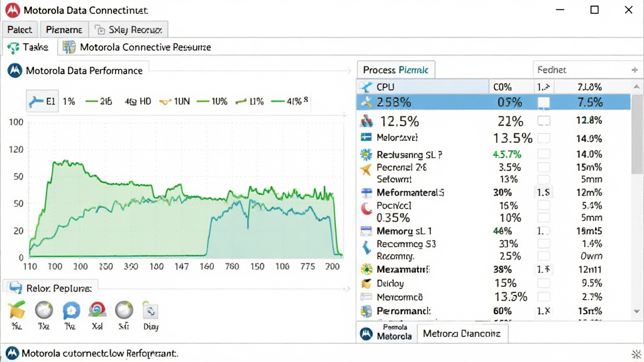Toggle the checkbox in Recomrncg S3 row

point(544,244)
